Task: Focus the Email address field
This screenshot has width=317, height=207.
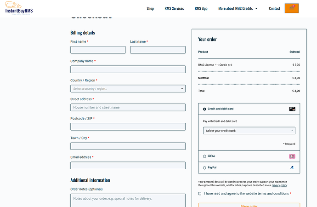Action: (x=128, y=166)
